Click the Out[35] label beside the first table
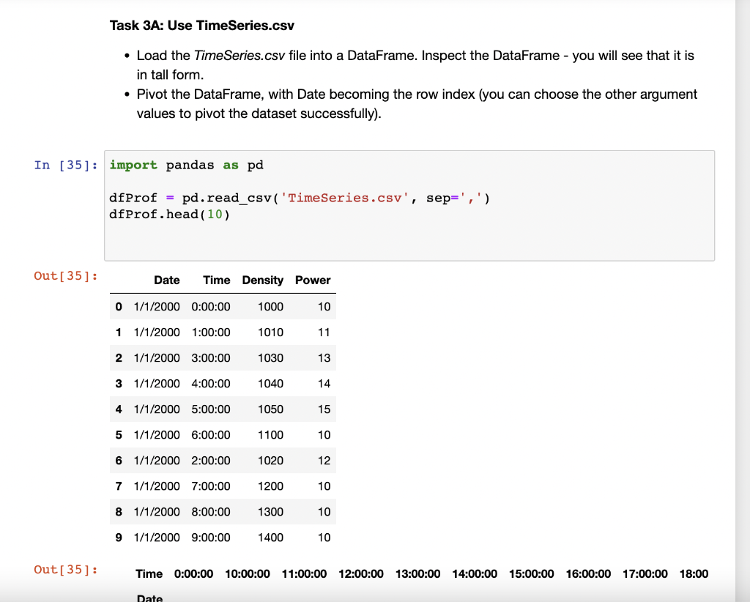Image resolution: width=750 pixels, height=602 pixels. point(65,276)
